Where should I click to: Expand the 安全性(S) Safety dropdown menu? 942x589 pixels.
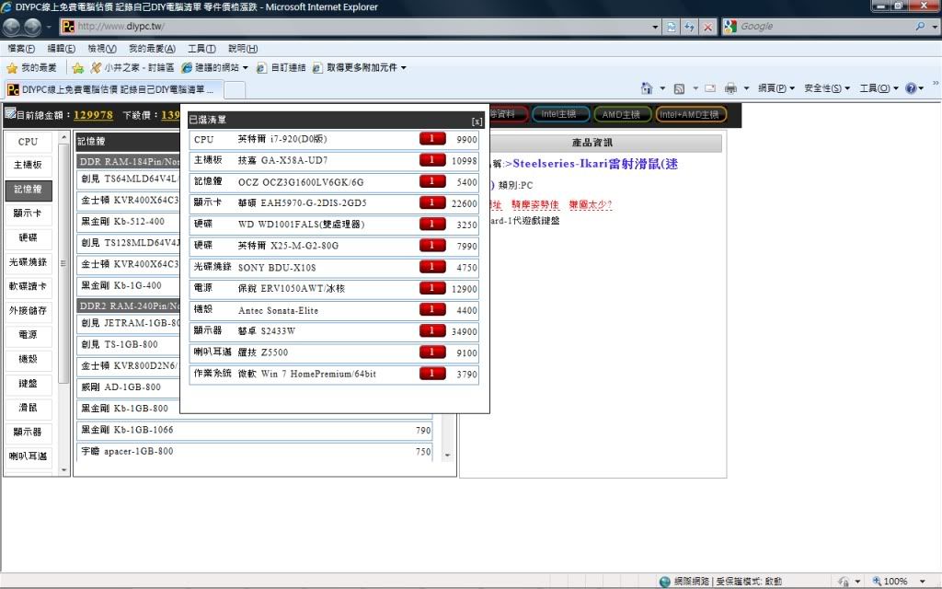tap(827, 88)
